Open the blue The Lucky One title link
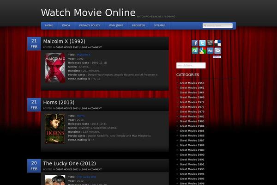The width and height of the screenshot is (277, 185). tap(87, 177)
